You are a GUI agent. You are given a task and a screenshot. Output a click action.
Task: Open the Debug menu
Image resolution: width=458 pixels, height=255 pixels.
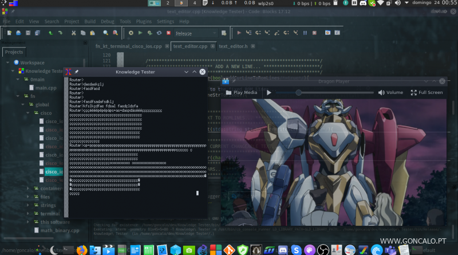tap(108, 21)
